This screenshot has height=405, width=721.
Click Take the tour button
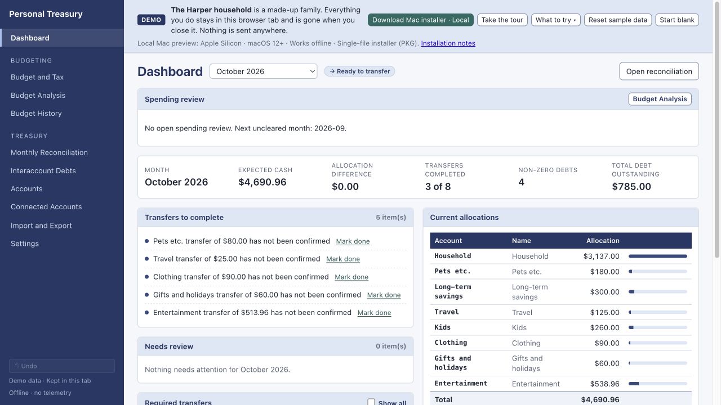502,20
